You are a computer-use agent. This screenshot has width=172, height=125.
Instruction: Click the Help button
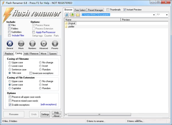coord(56,113)
